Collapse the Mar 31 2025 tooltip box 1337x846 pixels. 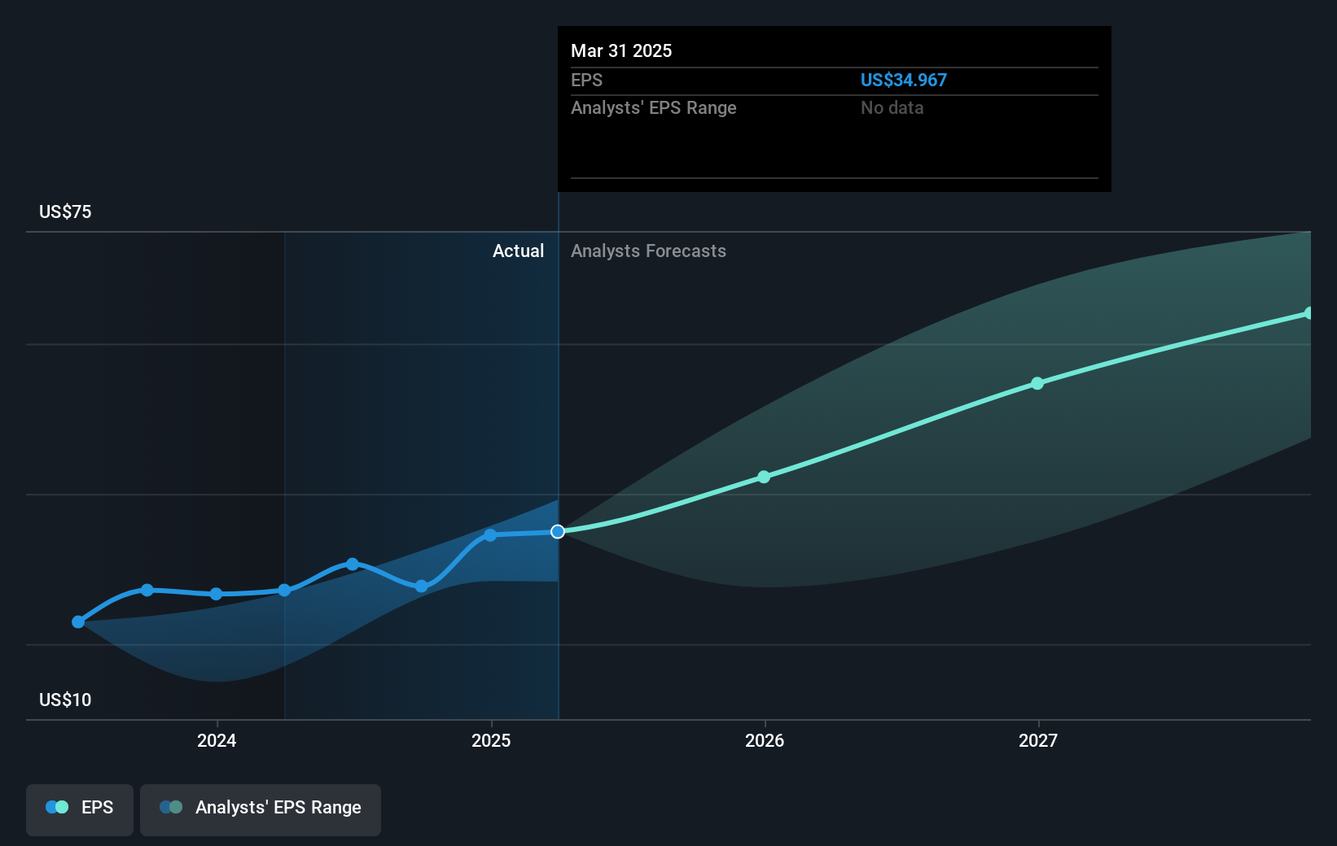(833, 108)
